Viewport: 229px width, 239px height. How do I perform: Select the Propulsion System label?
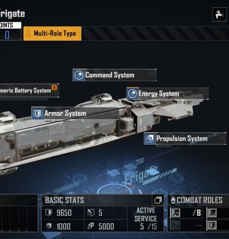tap(185, 138)
